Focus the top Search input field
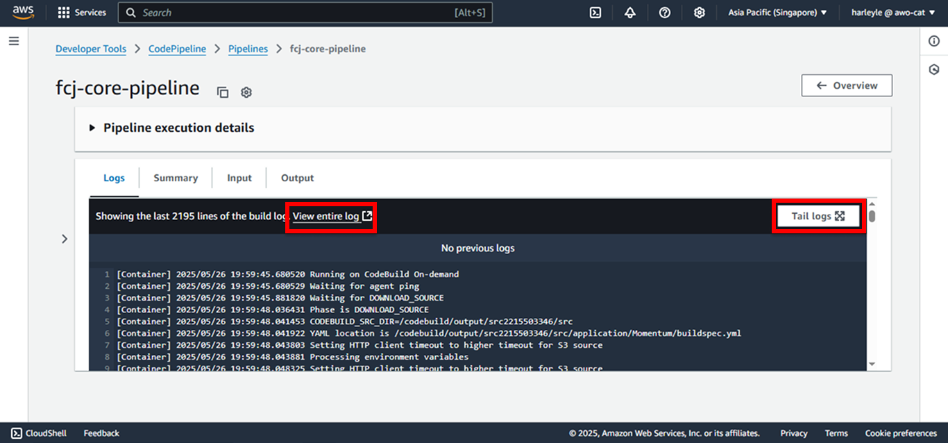948x443 pixels. [305, 12]
